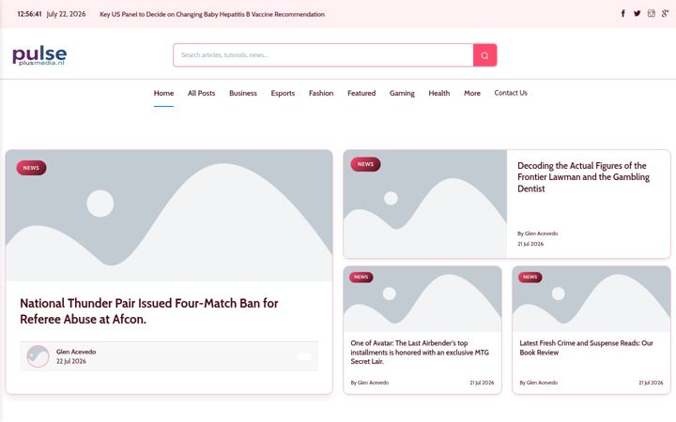This screenshot has height=422, width=676.
Task: Click the Thunder Pair article thumbnail image
Action: [x=169, y=216]
